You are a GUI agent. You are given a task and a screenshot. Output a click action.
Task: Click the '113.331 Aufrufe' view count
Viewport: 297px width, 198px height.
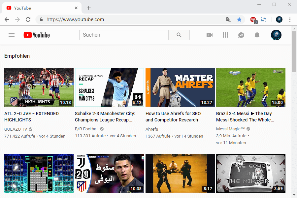(x=90, y=136)
